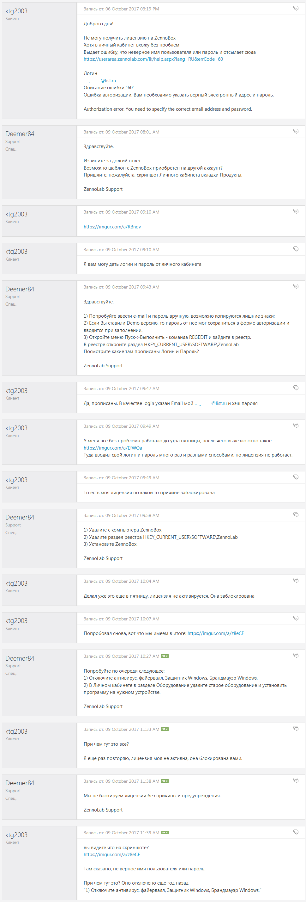Screen dimensions: 306x902
Task: Click the reply icon on the imgur RBnqv post
Action: tap(296, 211)
